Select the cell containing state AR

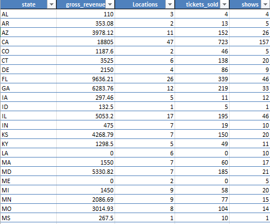click(28, 23)
